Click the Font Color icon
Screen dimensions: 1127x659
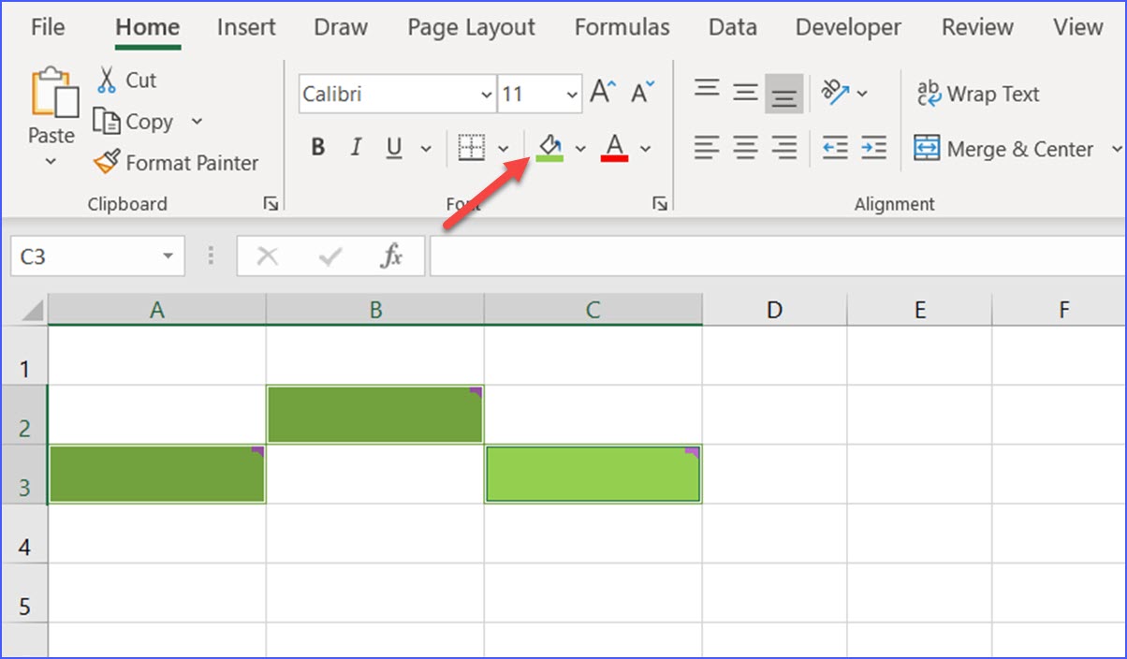(614, 148)
